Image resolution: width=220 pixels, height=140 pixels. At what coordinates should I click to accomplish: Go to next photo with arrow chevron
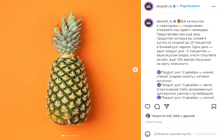[135, 70]
